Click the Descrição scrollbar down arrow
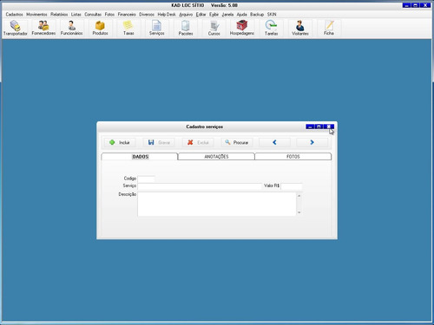Screen dimensions: 434x325 point(299,212)
